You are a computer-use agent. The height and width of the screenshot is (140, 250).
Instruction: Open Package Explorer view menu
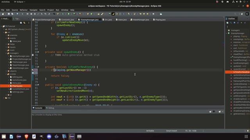tap(29, 23)
